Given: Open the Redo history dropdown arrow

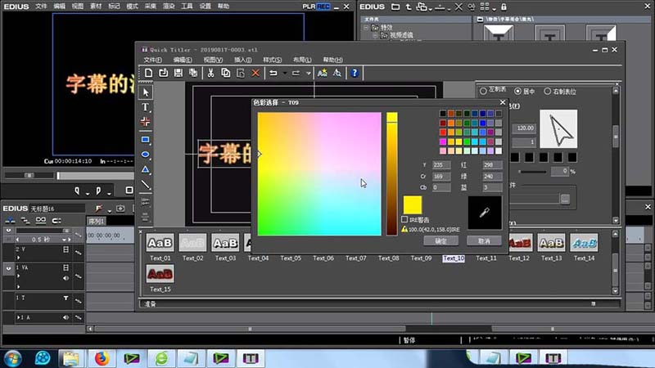Looking at the screenshot, I should coord(309,74).
